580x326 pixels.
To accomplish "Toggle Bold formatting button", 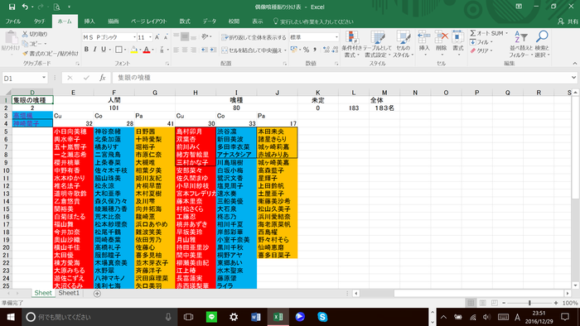I will [x=86, y=49].
